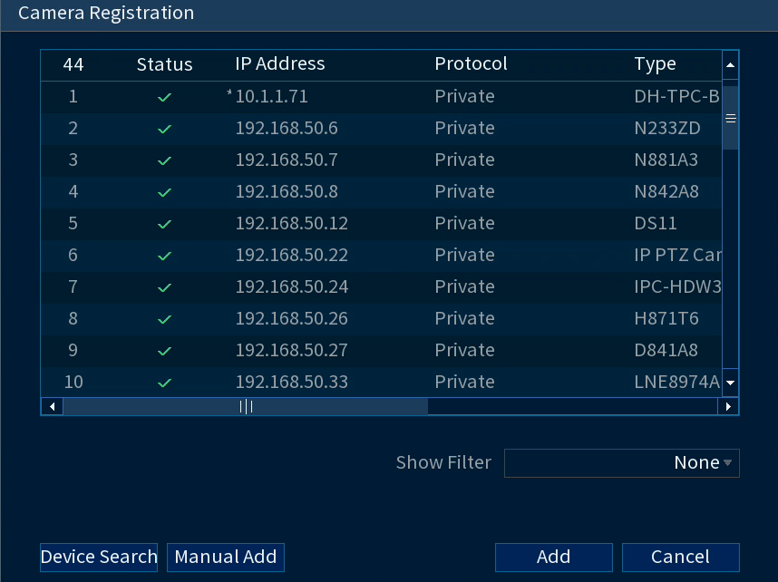
Task: Click the IP Address column header
Action: pyautogui.click(x=280, y=64)
